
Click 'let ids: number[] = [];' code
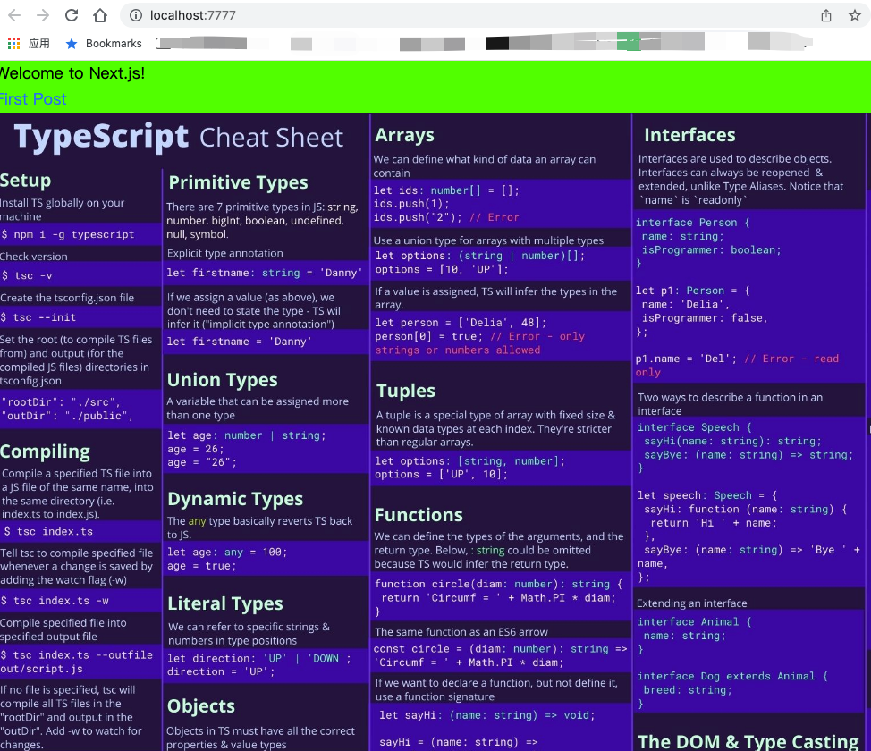click(446, 190)
